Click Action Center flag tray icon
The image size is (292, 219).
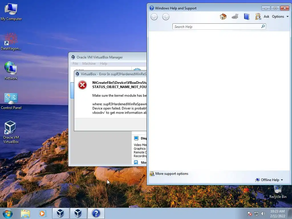point(249,214)
